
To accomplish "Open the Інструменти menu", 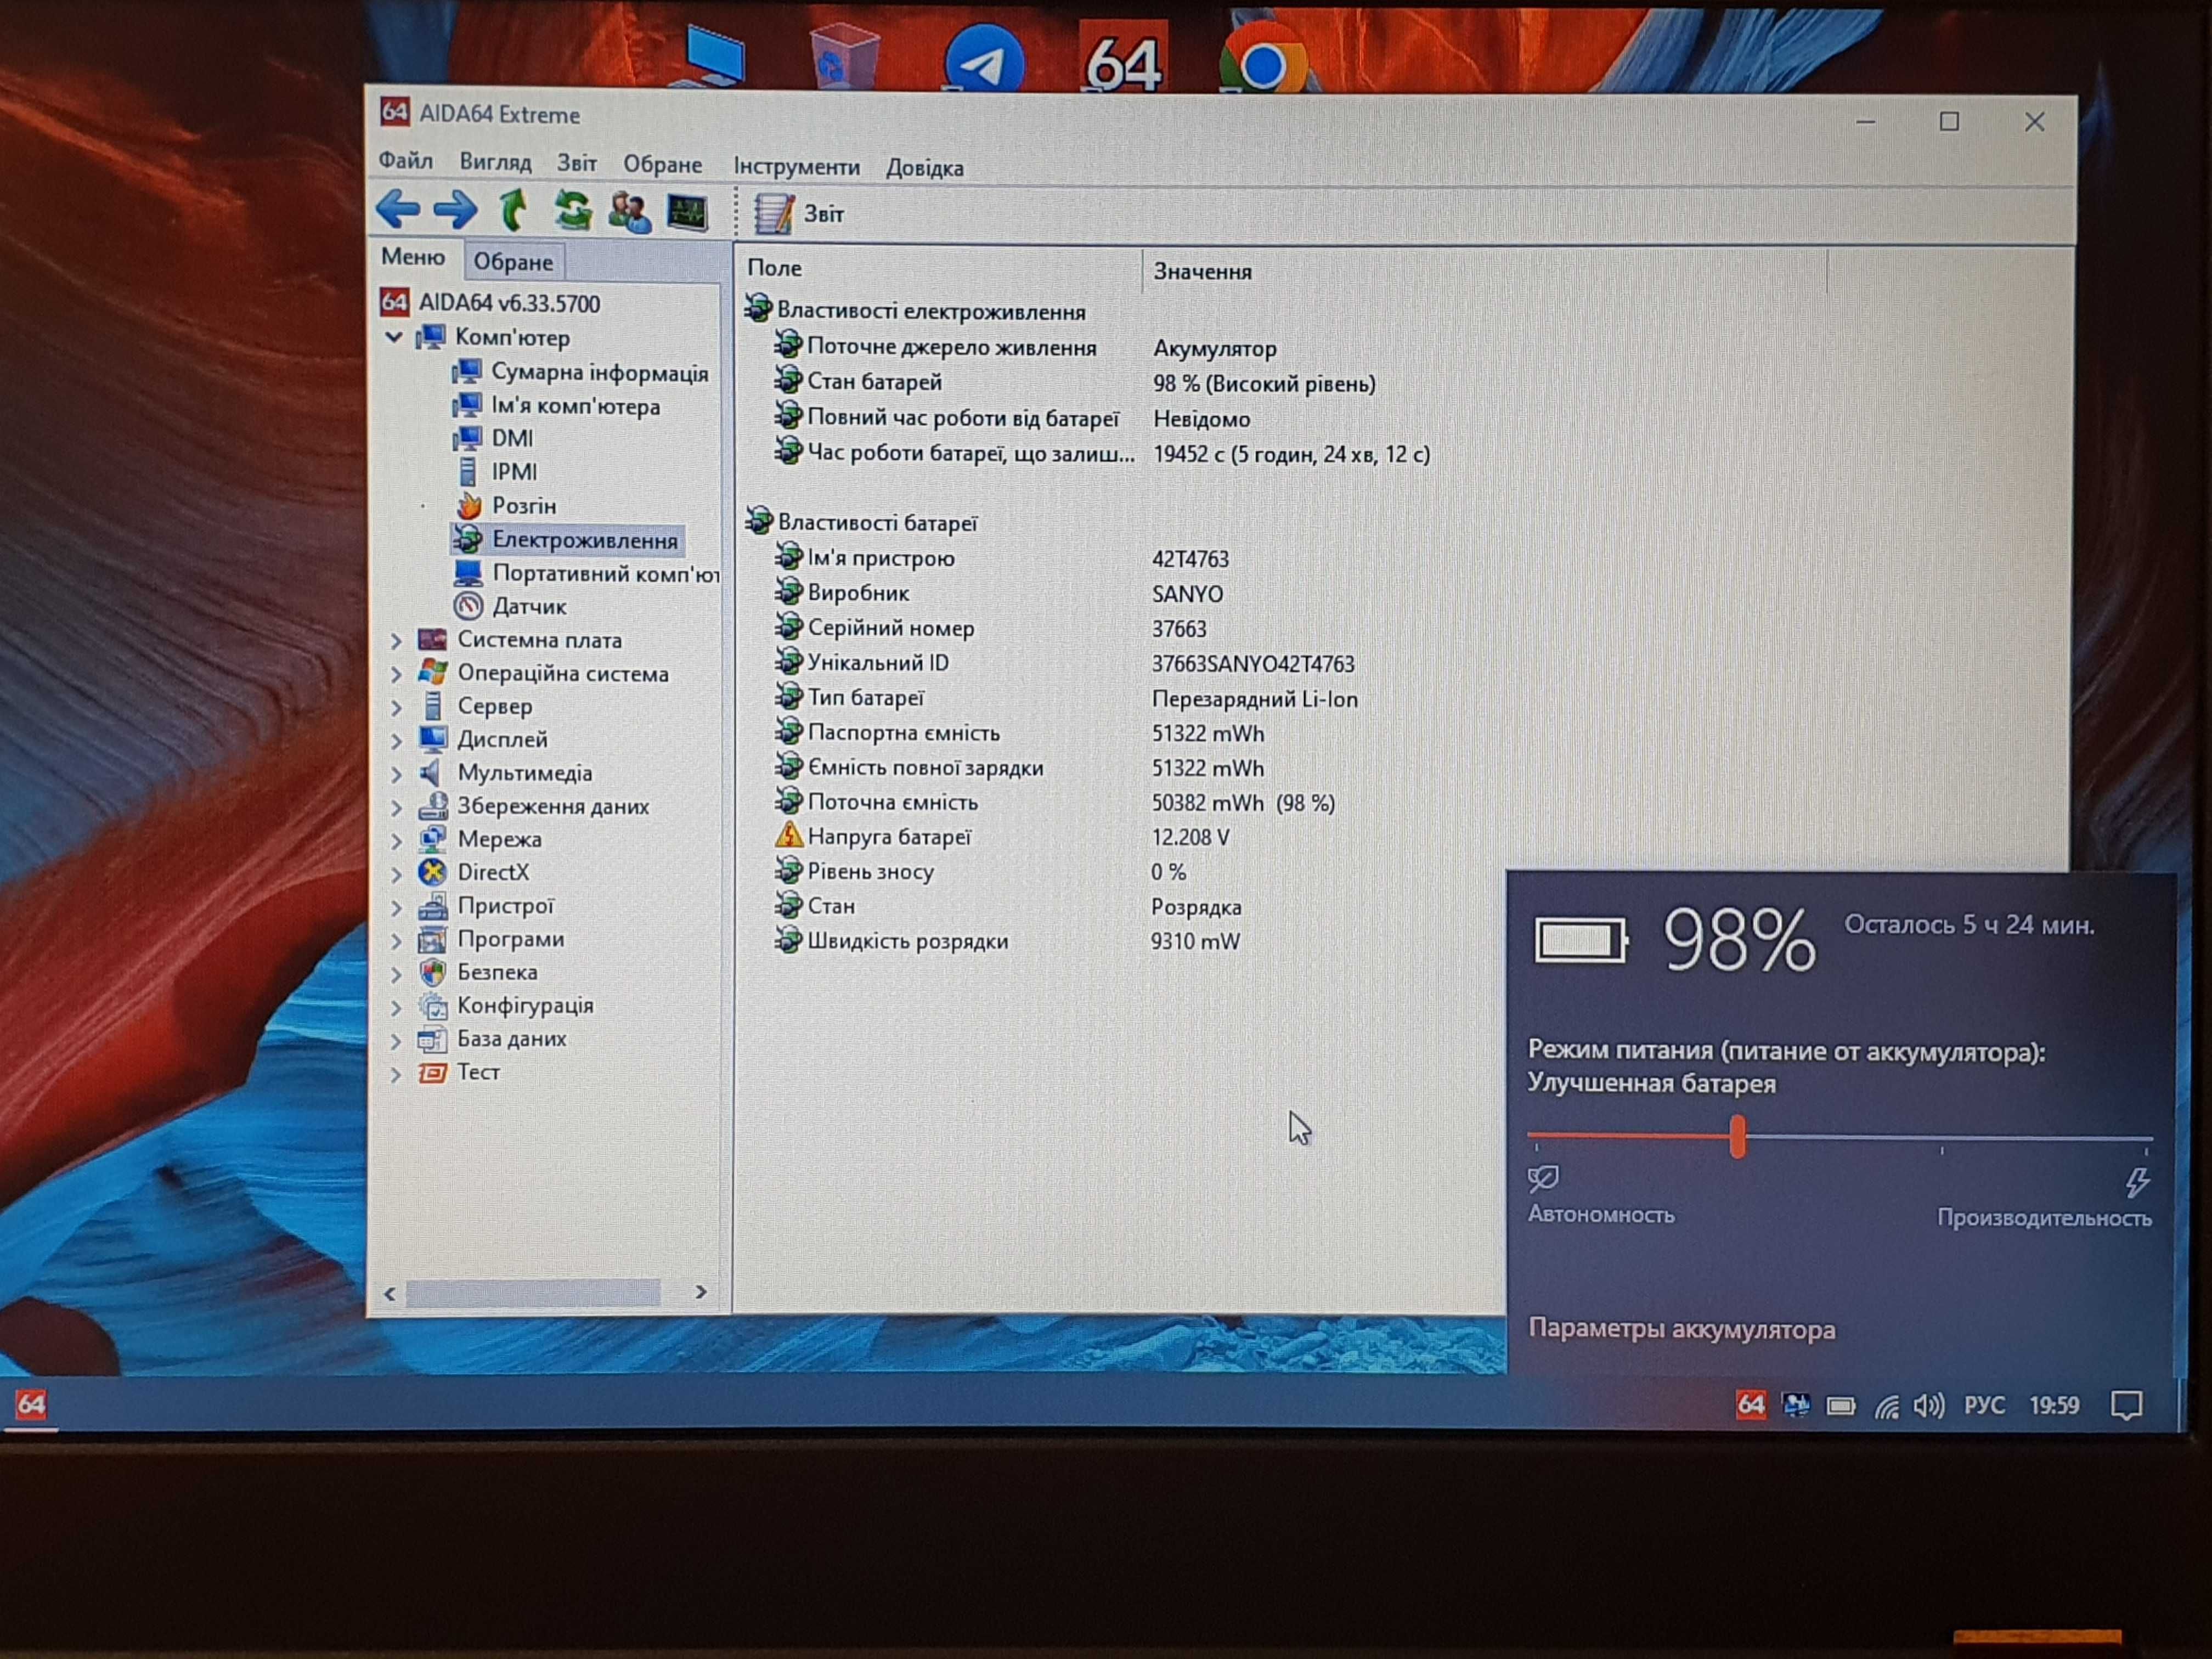I will point(796,166).
